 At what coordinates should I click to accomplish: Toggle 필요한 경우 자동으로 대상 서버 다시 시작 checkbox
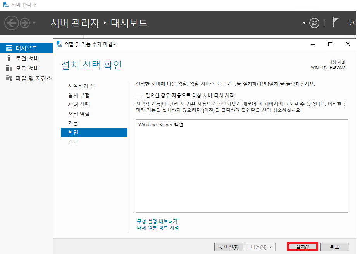(x=139, y=95)
